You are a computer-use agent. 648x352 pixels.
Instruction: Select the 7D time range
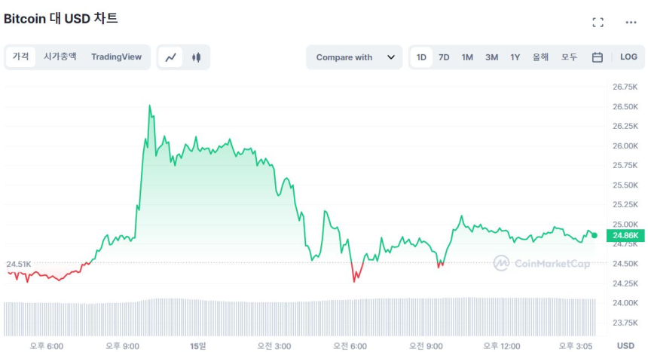click(444, 57)
